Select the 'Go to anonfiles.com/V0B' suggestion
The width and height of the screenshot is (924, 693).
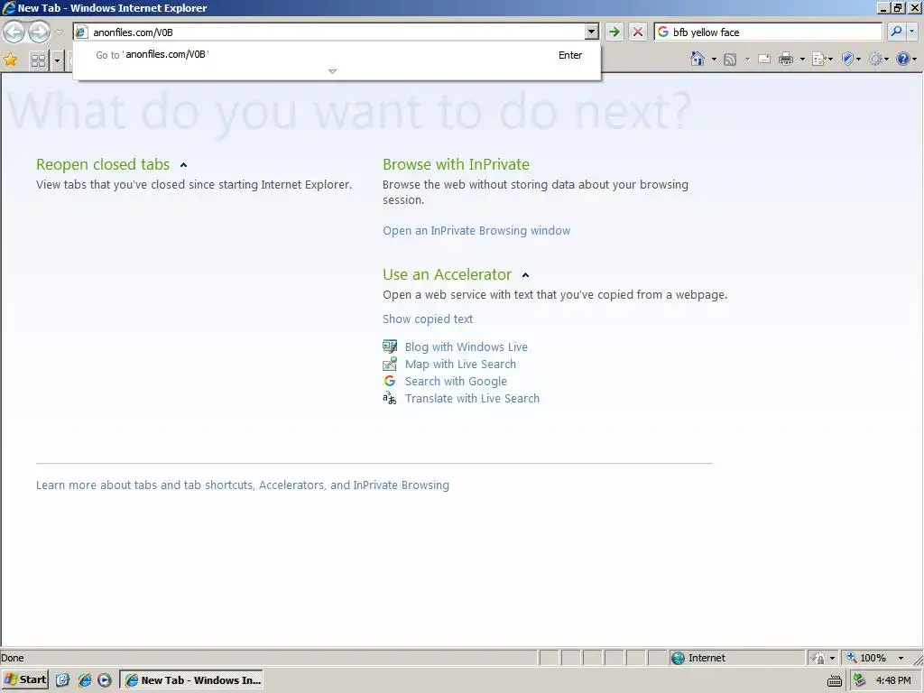pos(337,55)
